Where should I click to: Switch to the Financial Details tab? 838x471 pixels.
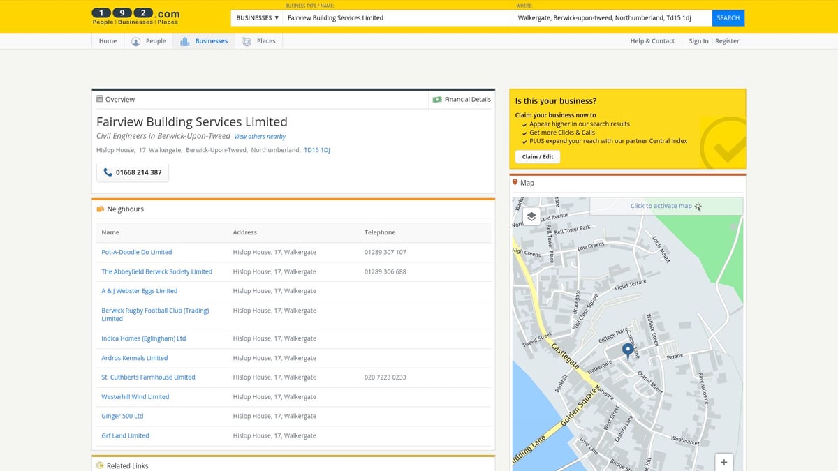pos(462,100)
